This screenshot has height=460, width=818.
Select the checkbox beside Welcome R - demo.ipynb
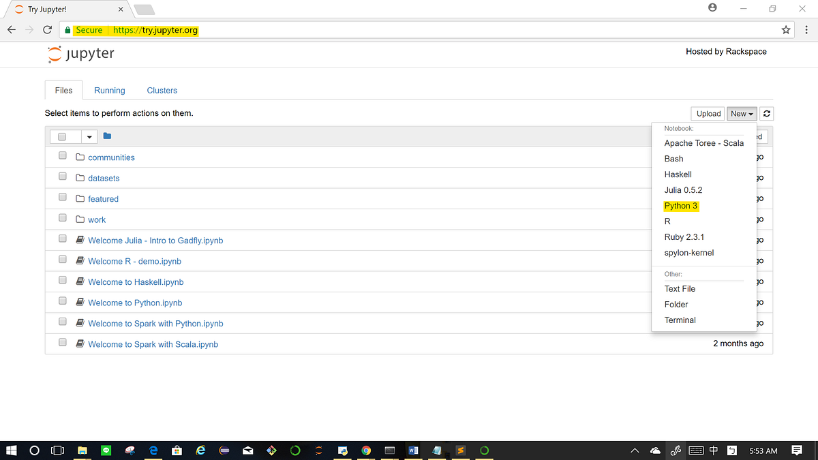[62, 258]
